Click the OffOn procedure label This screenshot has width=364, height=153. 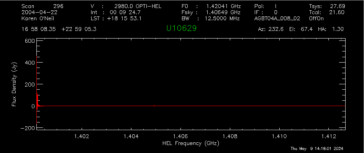(x=316, y=18)
